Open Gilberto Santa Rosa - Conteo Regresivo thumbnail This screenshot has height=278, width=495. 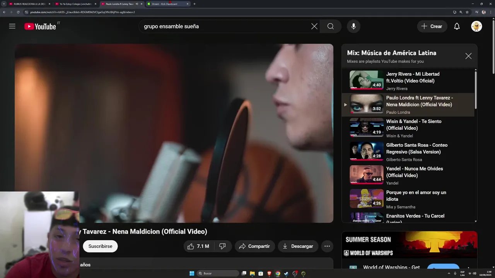[366, 151]
